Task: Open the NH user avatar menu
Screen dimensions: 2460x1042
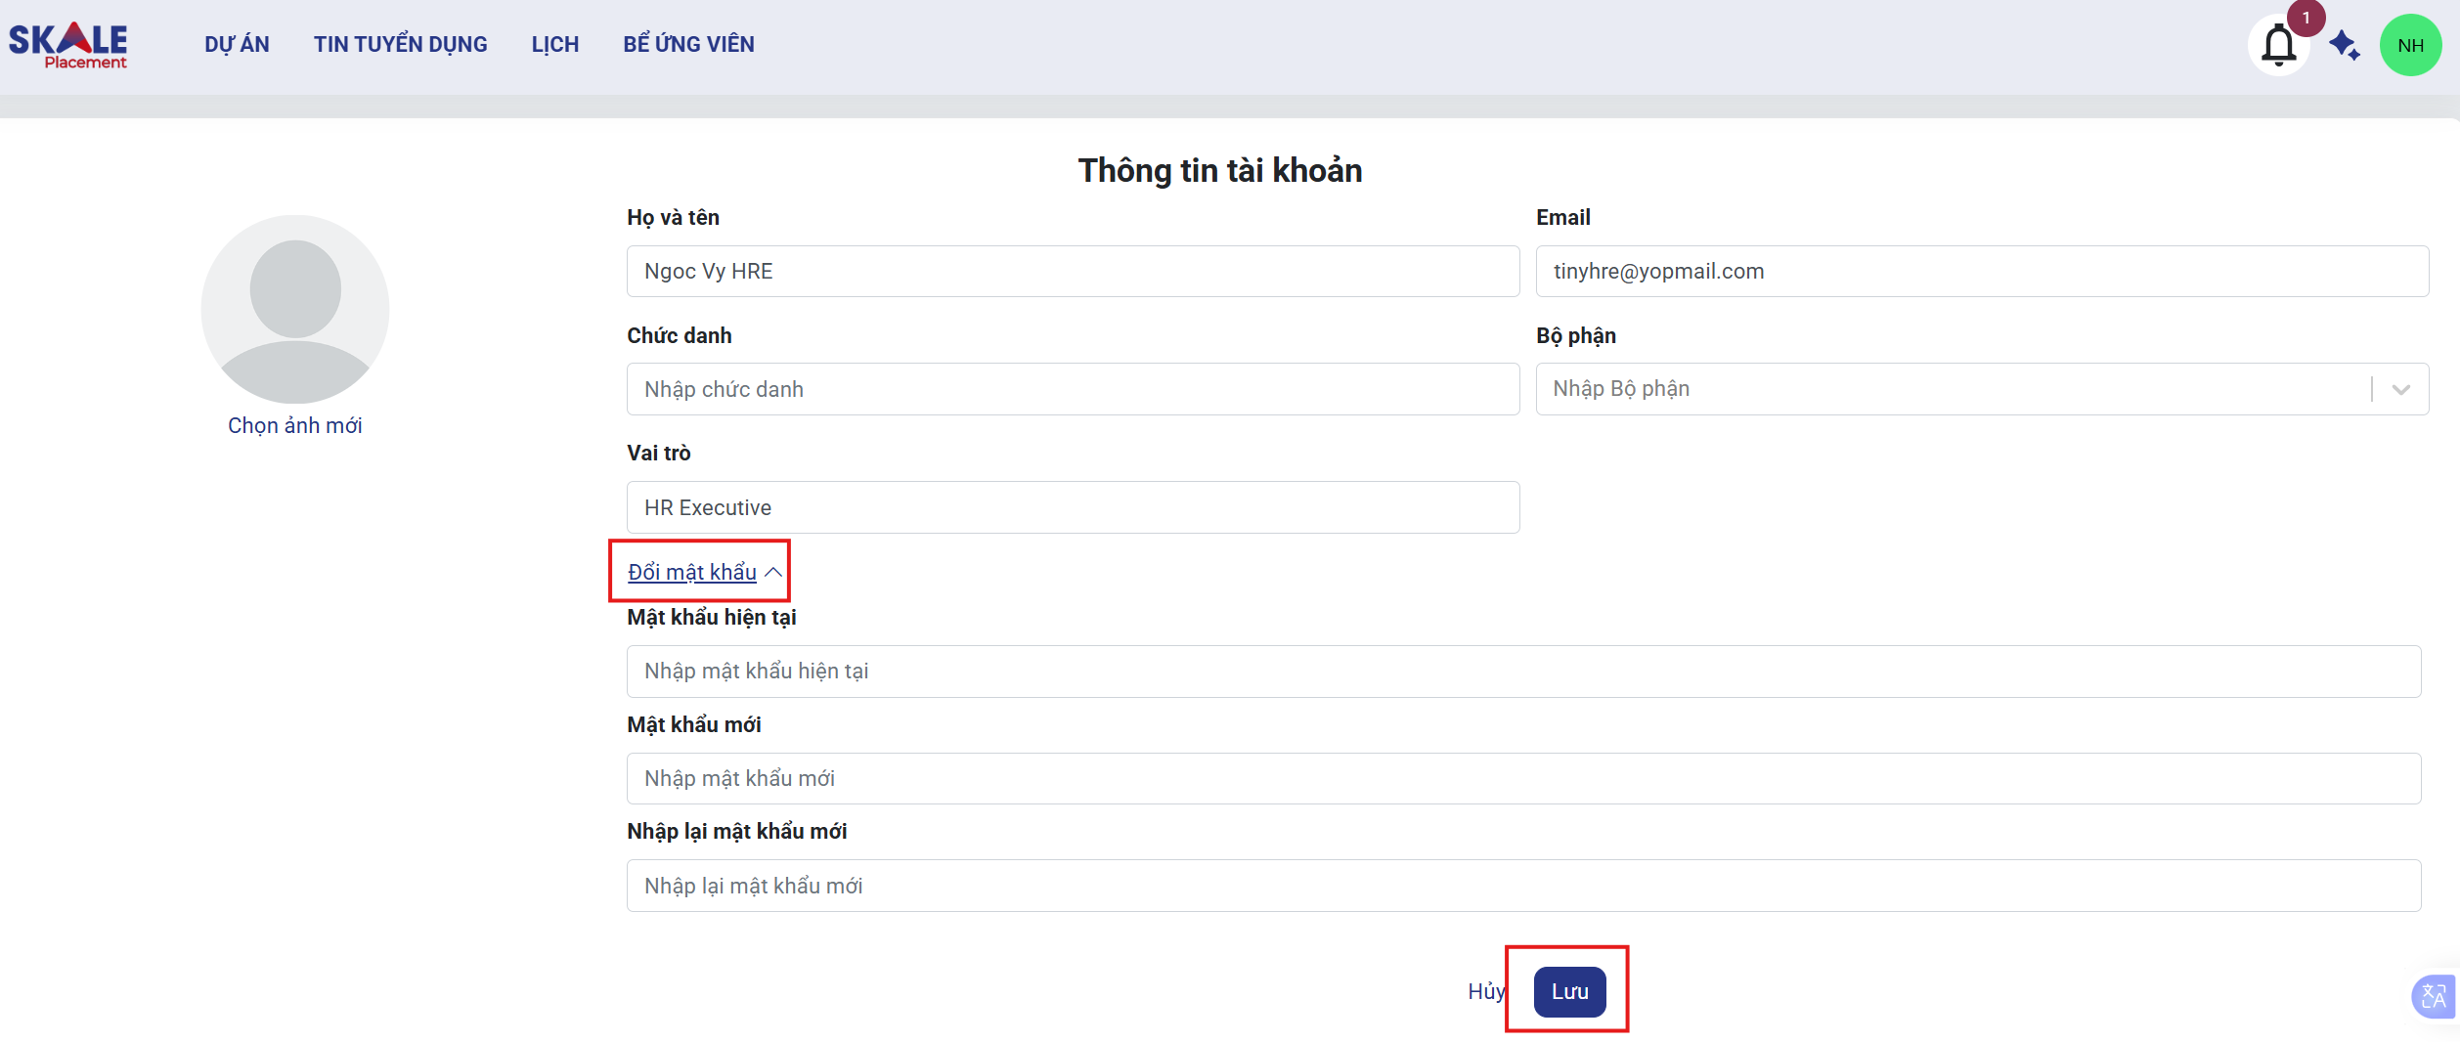Action: coord(2409,45)
